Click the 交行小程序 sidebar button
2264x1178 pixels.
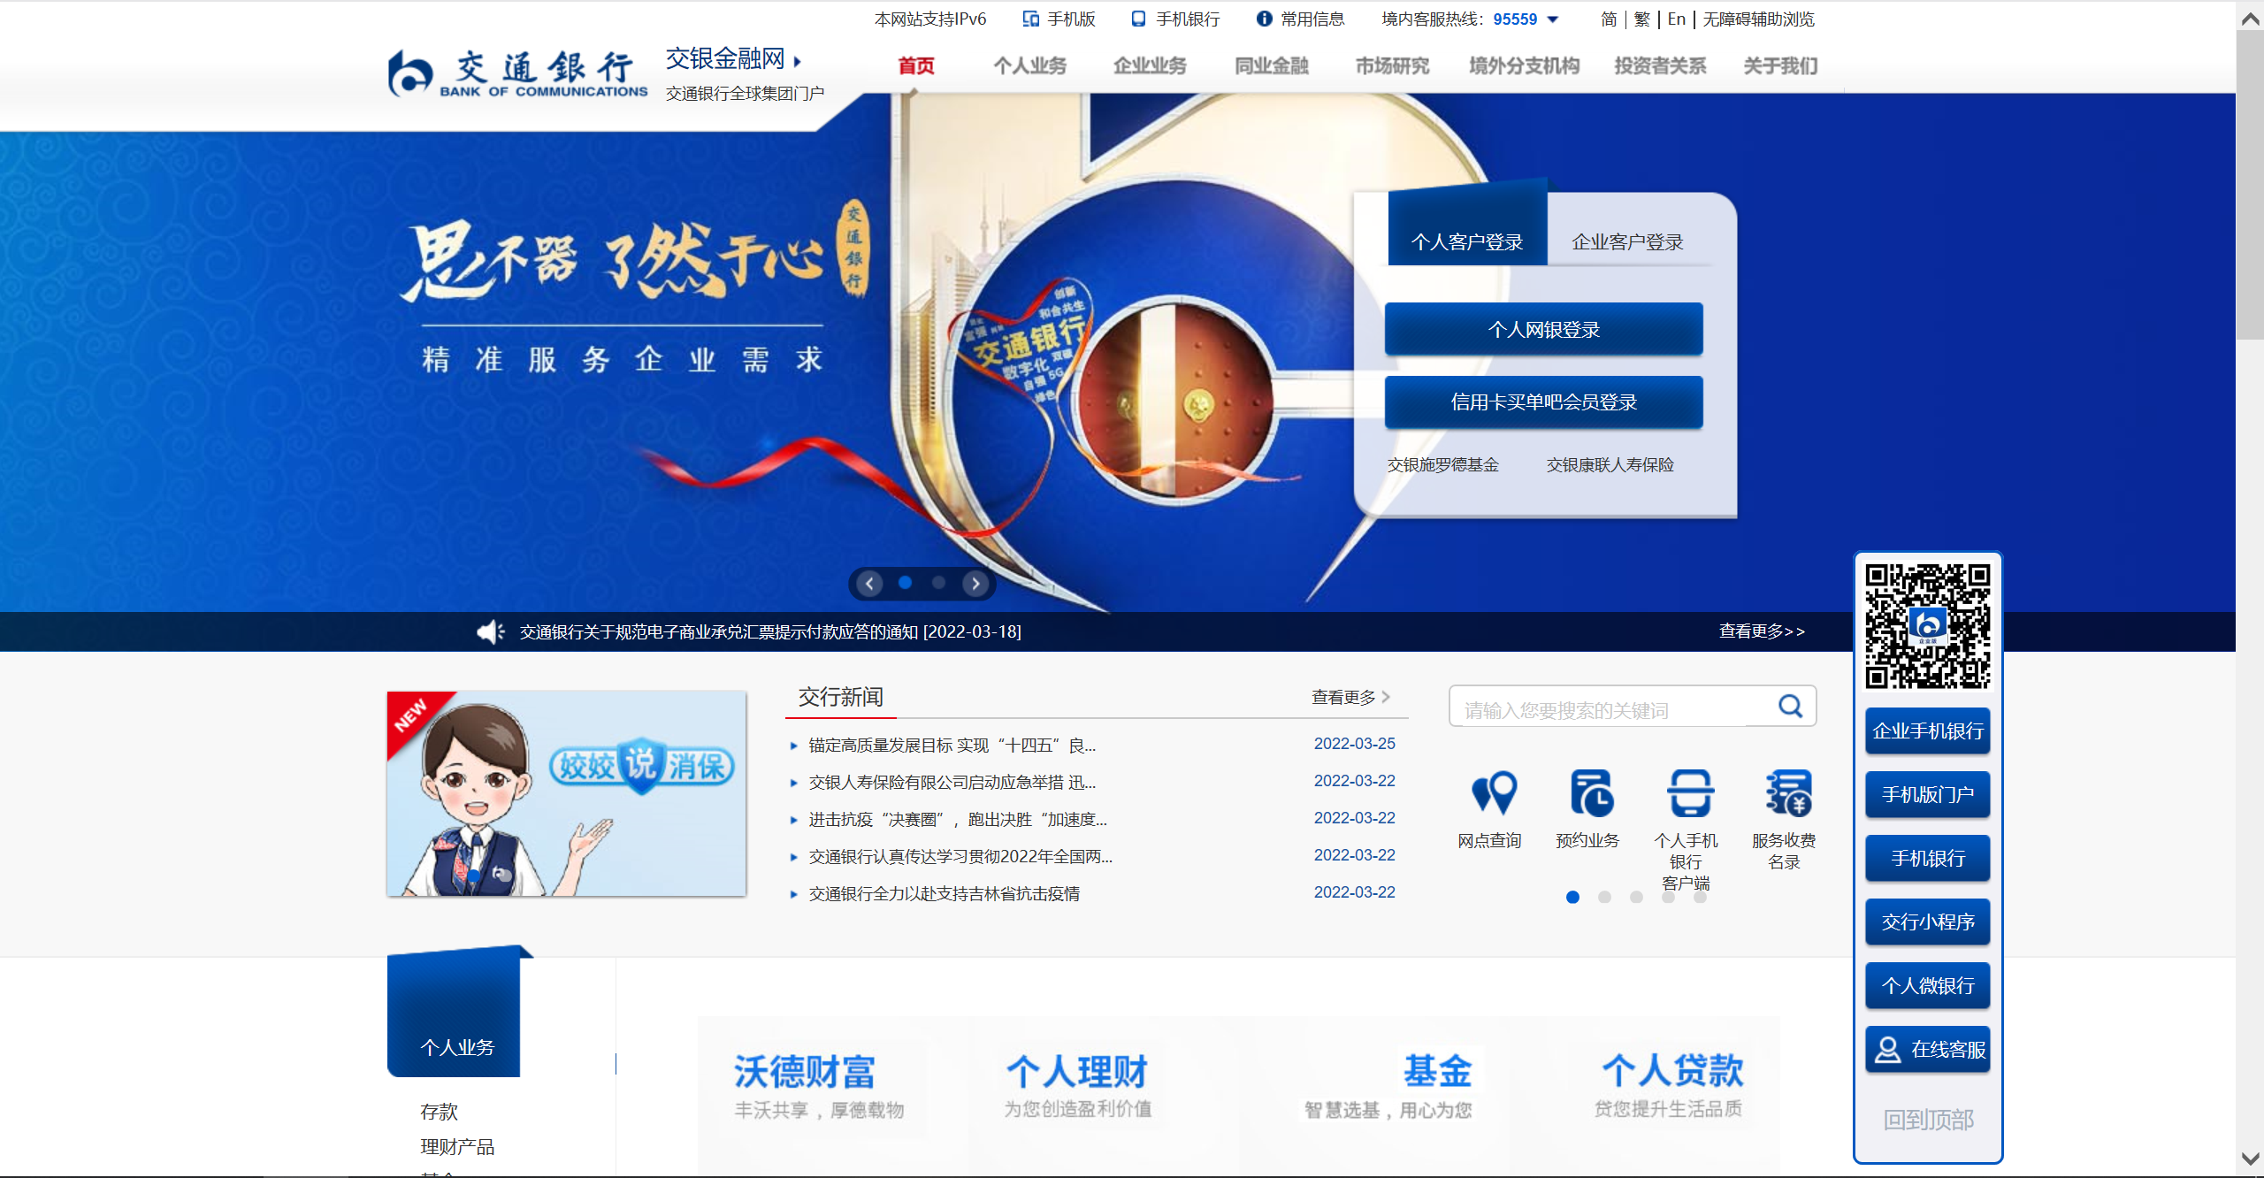(x=1928, y=922)
